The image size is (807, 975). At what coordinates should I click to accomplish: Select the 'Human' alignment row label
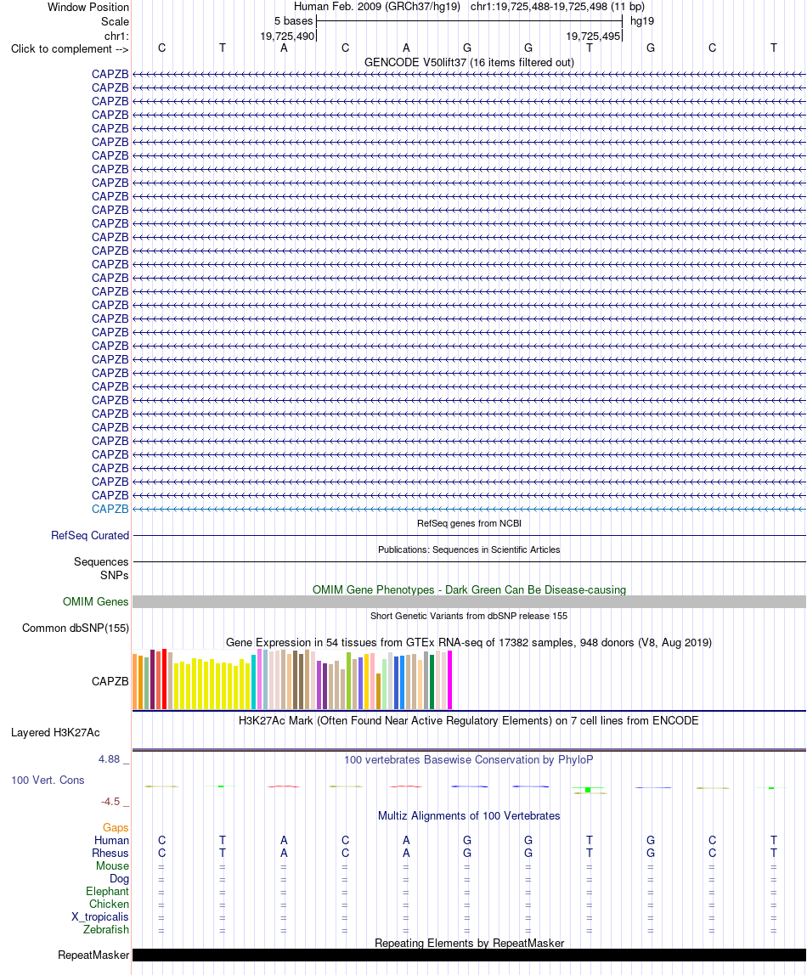[112, 841]
